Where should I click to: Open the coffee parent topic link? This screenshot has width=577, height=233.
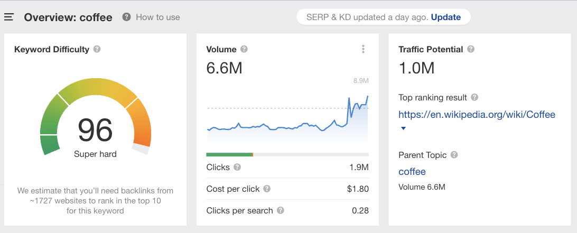(412, 172)
